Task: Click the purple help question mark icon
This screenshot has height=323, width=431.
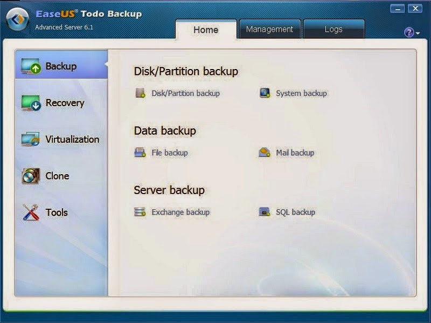Action: (x=409, y=32)
